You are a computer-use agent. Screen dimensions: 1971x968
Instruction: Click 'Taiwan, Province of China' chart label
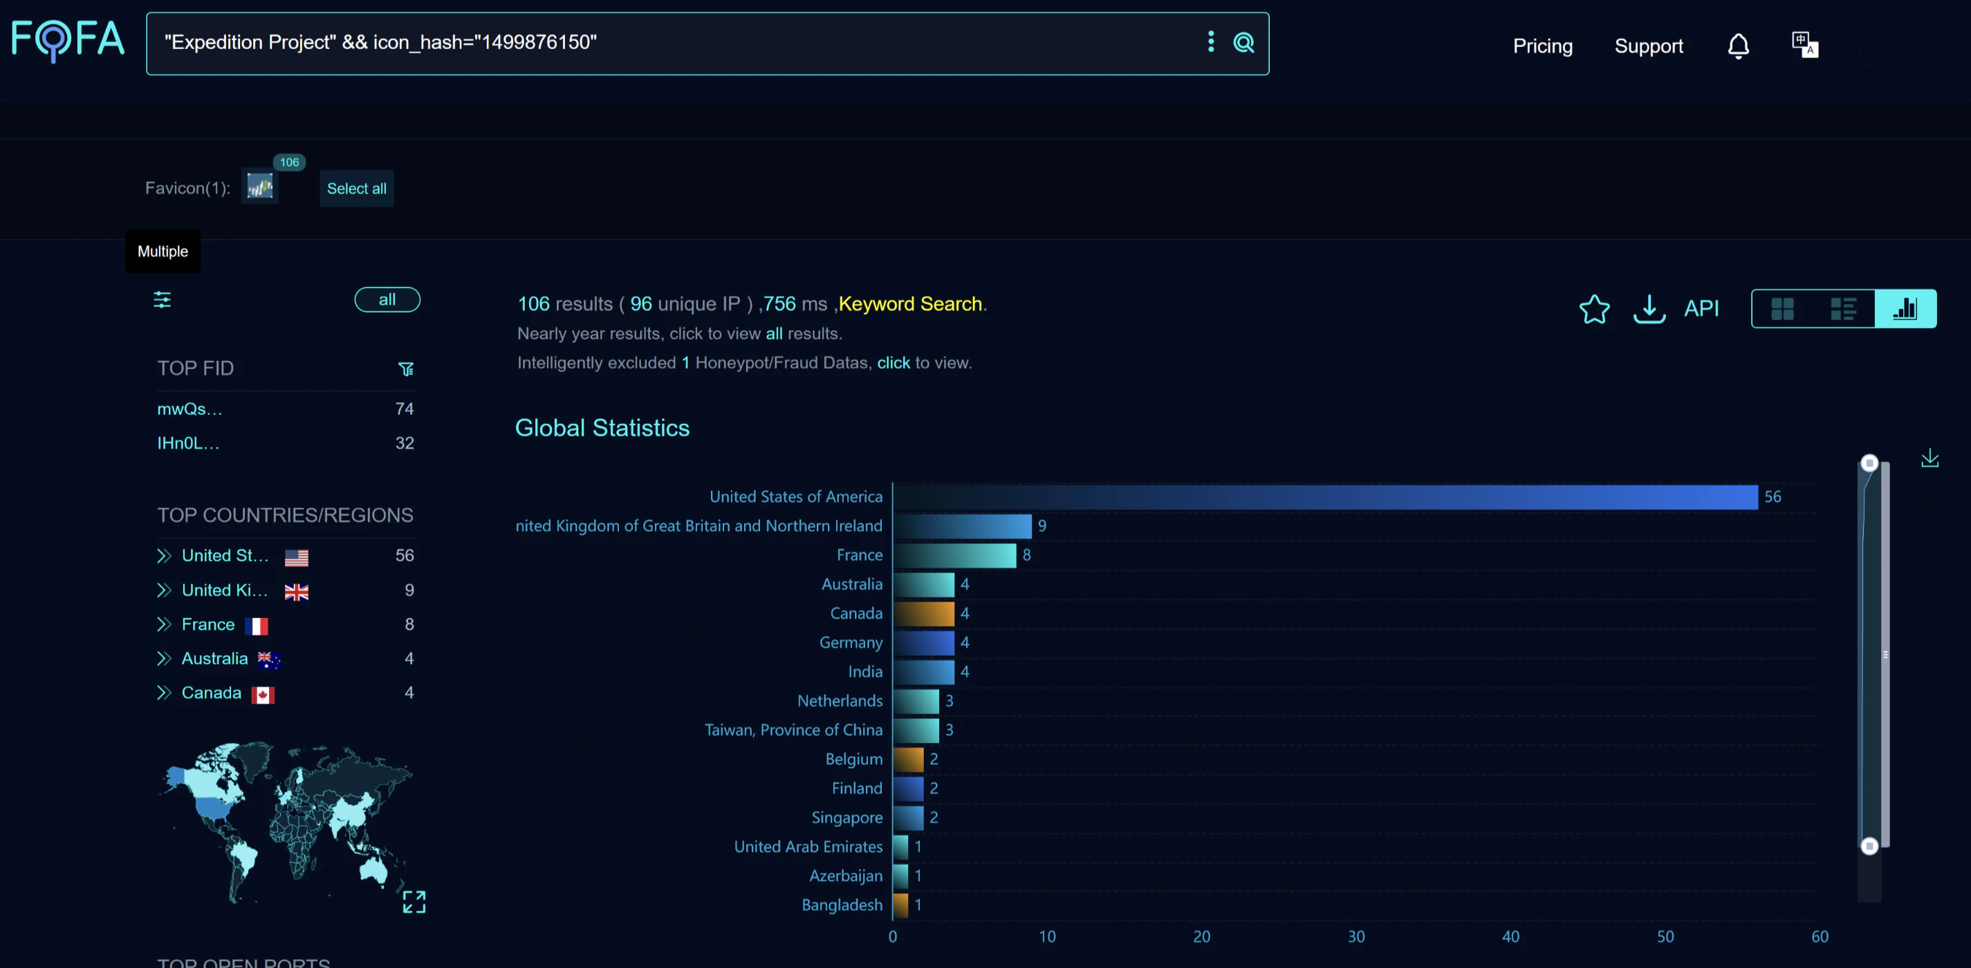pyautogui.click(x=793, y=730)
